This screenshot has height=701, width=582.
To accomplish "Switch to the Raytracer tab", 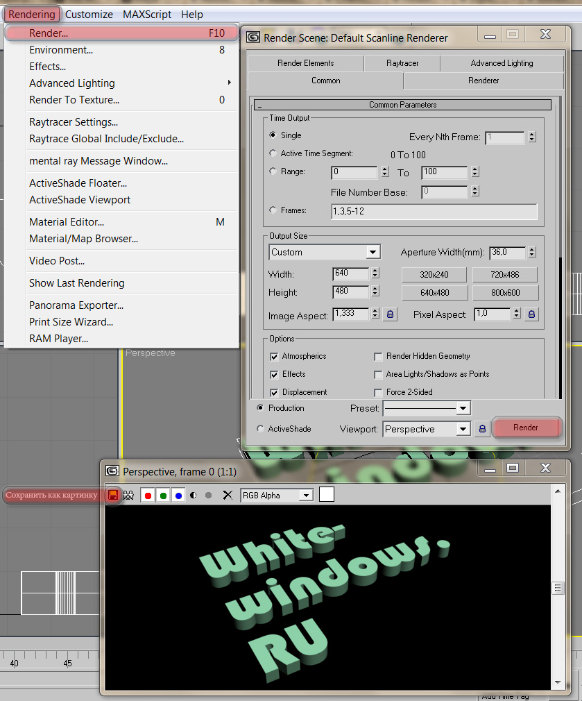I will pos(402,63).
